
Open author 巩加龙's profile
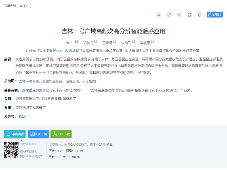tap(88, 43)
